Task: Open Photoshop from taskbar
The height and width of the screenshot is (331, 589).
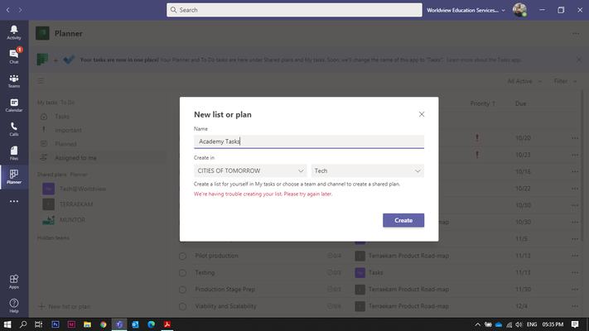Action: 56,324
